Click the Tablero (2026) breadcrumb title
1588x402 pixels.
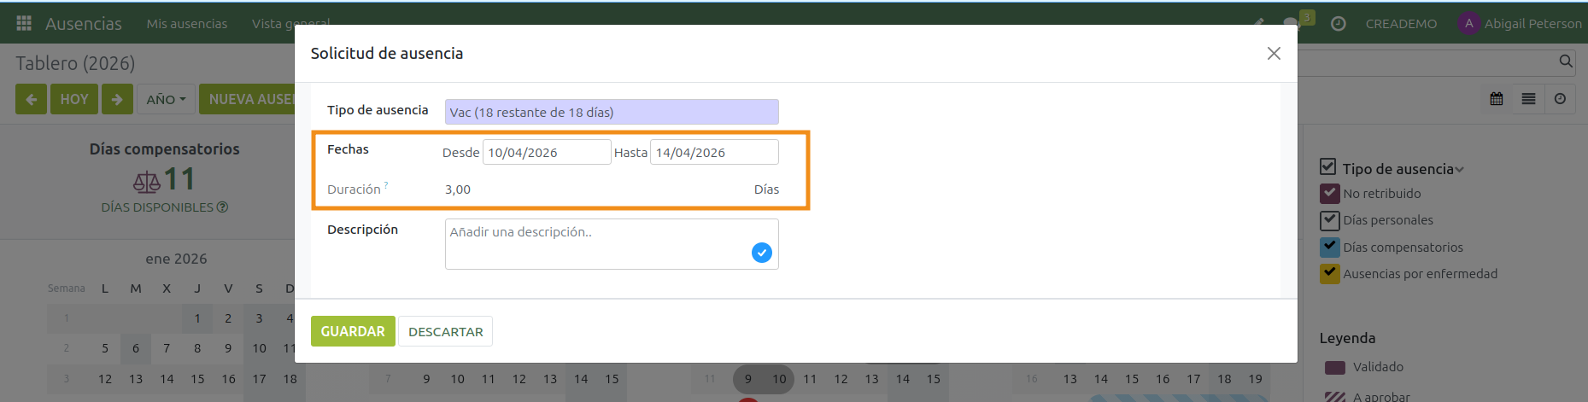point(75,63)
